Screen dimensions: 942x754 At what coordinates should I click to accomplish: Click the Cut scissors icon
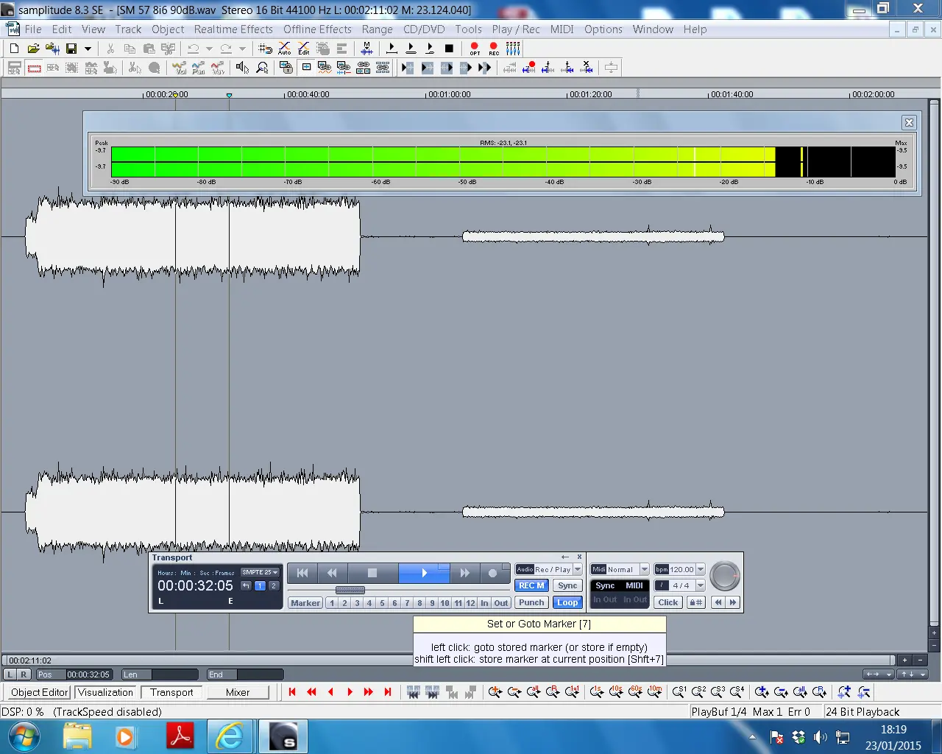click(x=110, y=49)
